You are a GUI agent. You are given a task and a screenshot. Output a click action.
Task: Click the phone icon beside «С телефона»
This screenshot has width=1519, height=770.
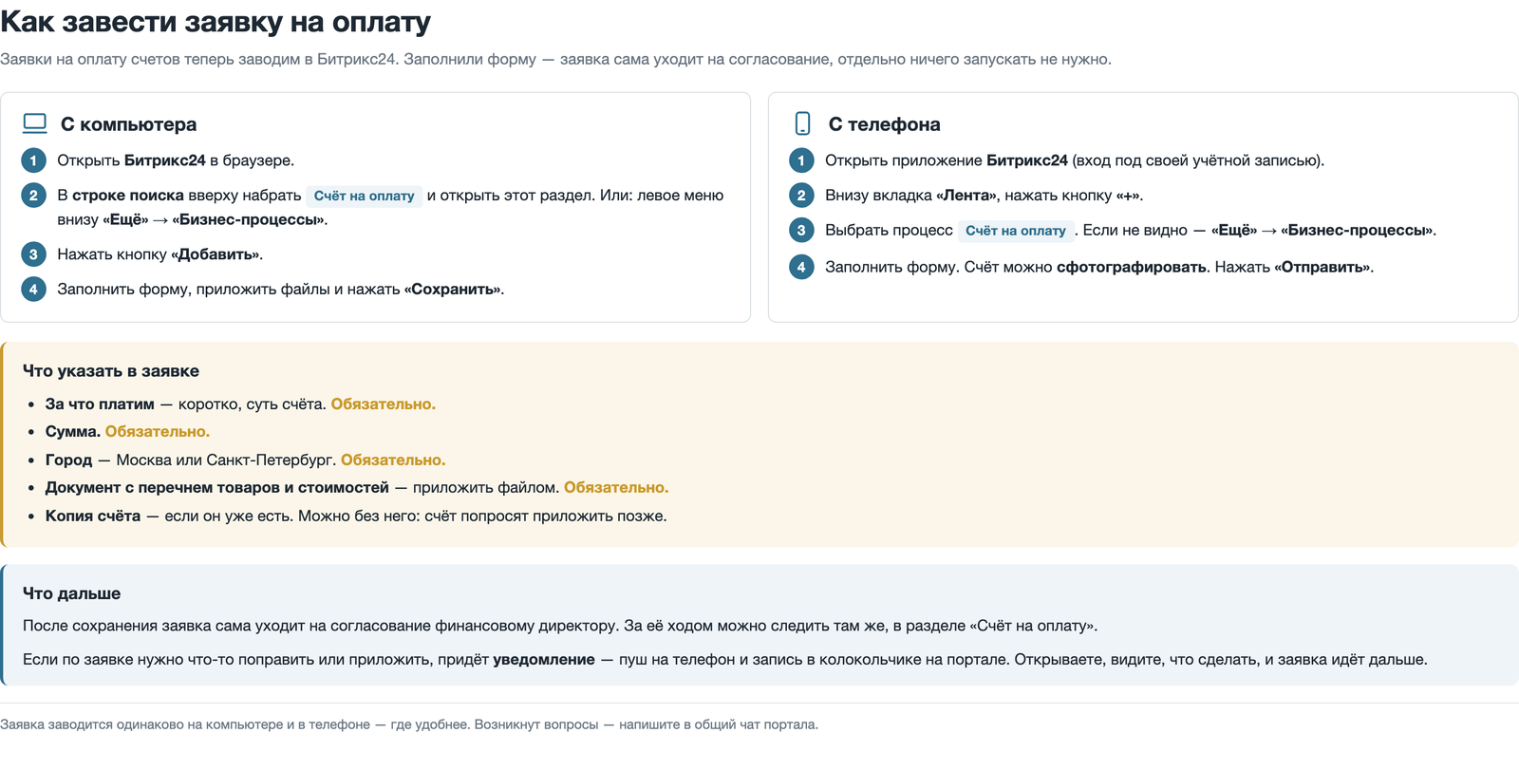(802, 123)
